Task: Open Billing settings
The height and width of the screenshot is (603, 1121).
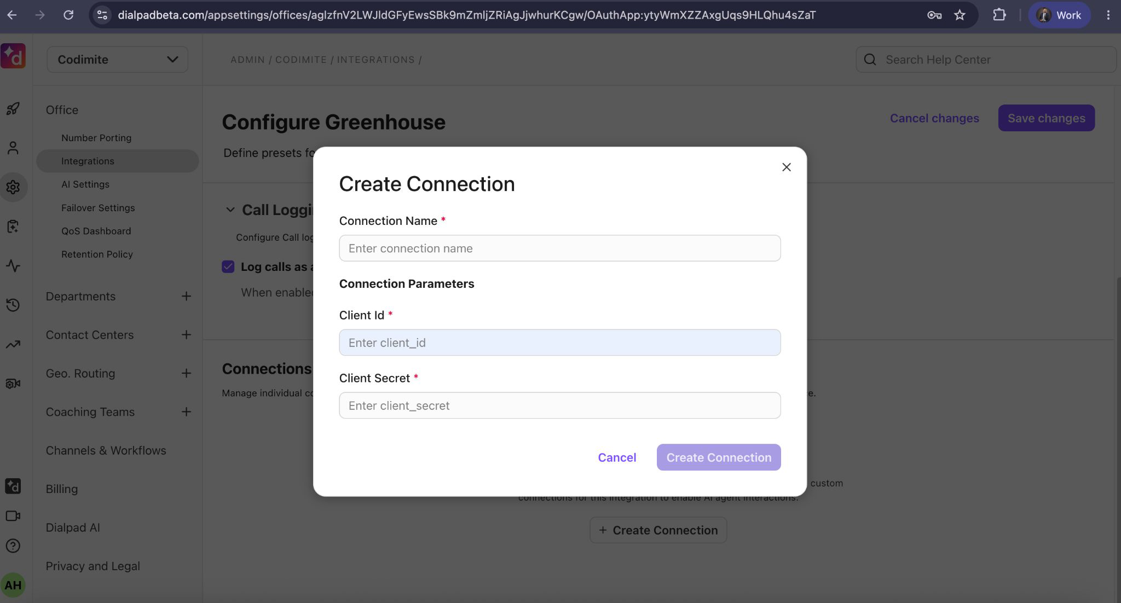Action: pyautogui.click(x=62, y=489)
